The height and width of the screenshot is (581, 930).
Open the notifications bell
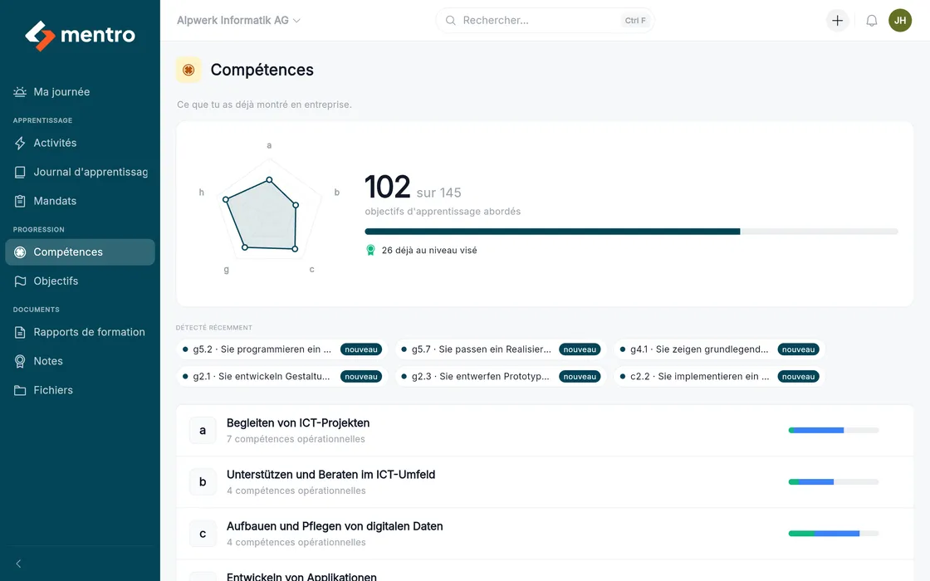pos(871,21)
